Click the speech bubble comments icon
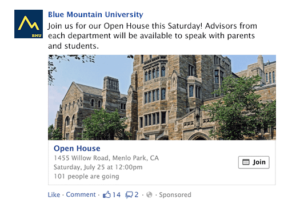This screenshot has width=284, height=207. click(129, 195)
